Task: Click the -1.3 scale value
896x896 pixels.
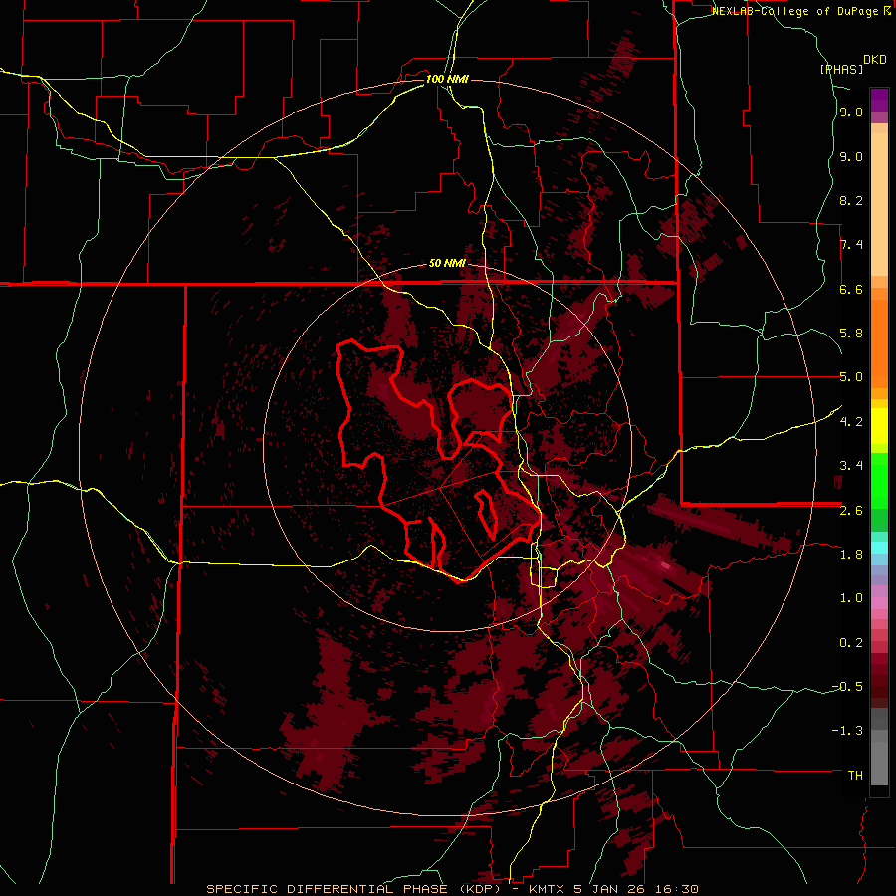Action: pos(847,731)
